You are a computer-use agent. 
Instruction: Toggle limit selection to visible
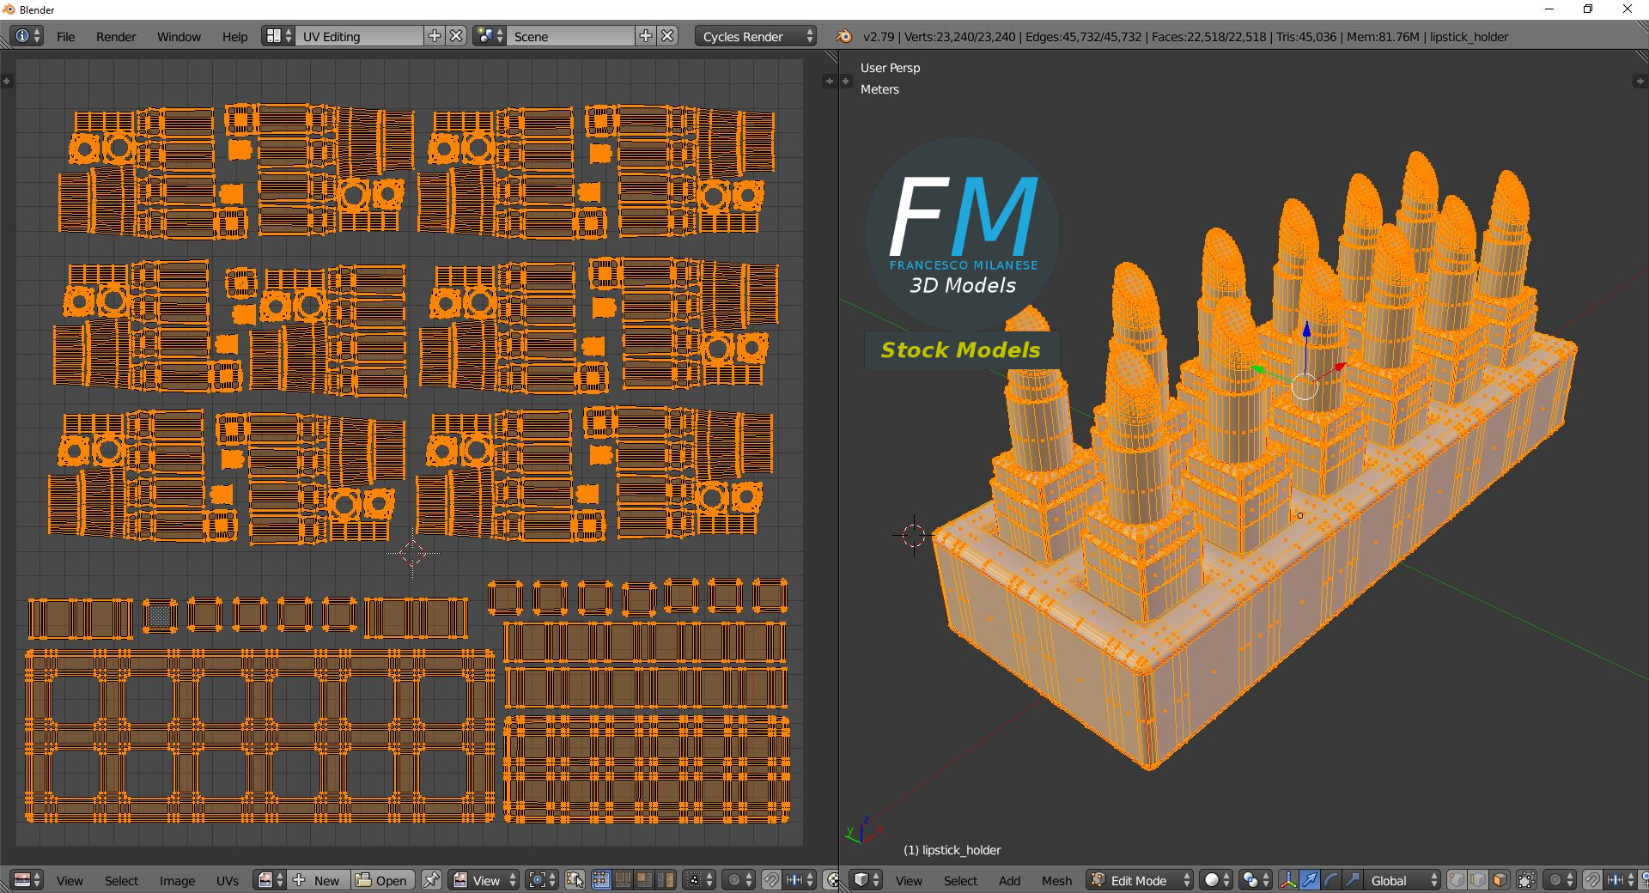coord(1526,880)
